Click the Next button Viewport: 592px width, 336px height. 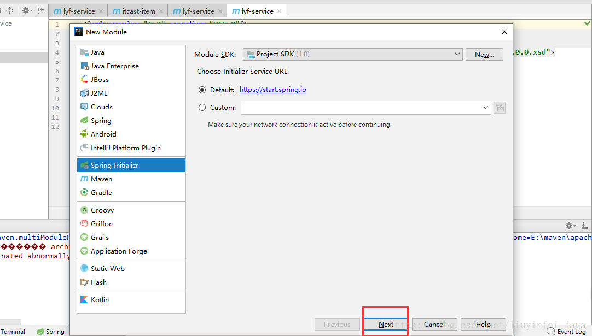click(386, 325)
